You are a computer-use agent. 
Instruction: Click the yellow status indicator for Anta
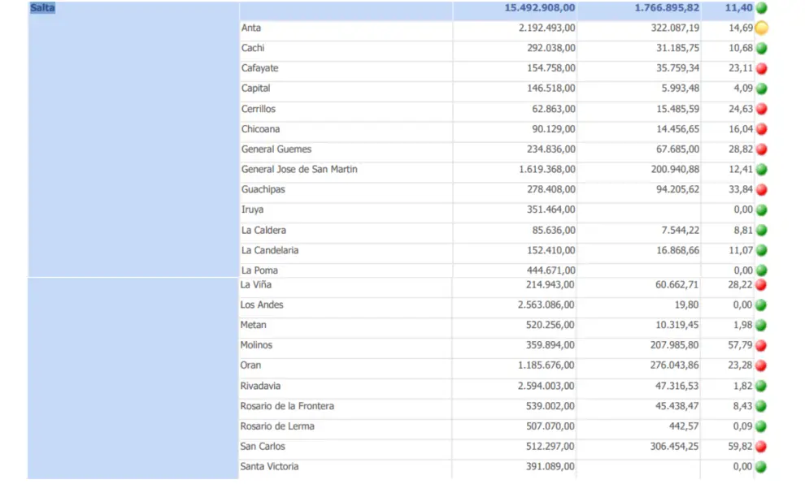tap(762, 28)
